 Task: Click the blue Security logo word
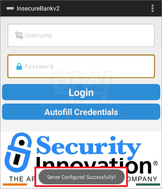pos(89,146)
